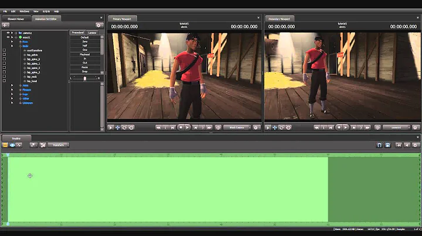Open the timeline gear settings
The width and height of the screenshot is (422, 236).
415,145
